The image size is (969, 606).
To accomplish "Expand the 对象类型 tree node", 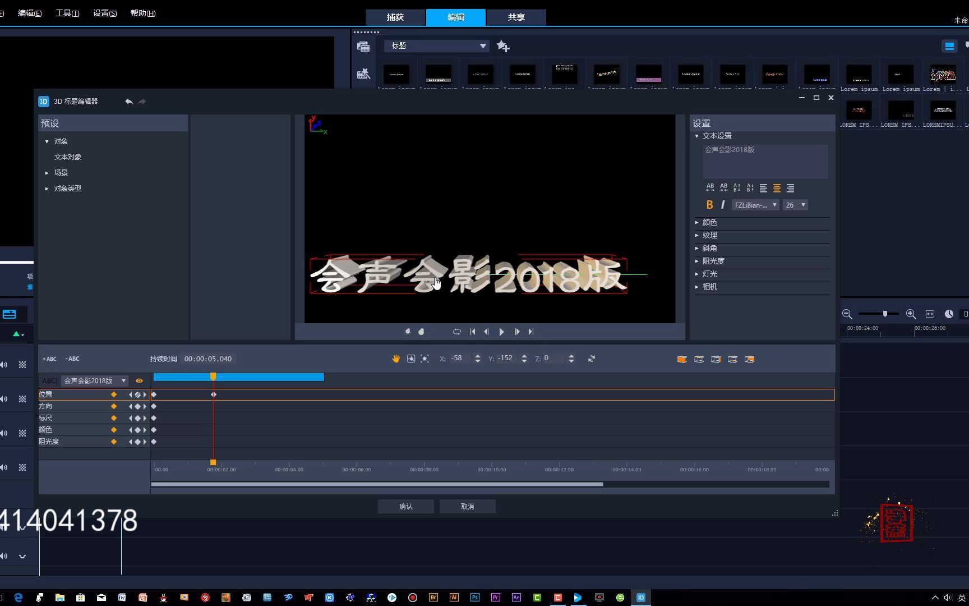I will point(47,189).
